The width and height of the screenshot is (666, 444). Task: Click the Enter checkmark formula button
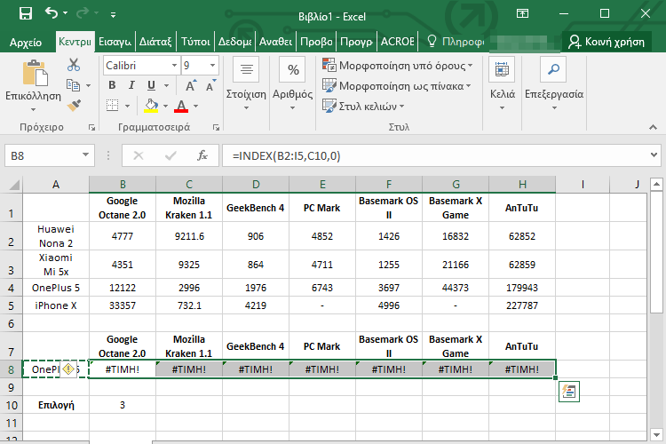tap(170, 156)
